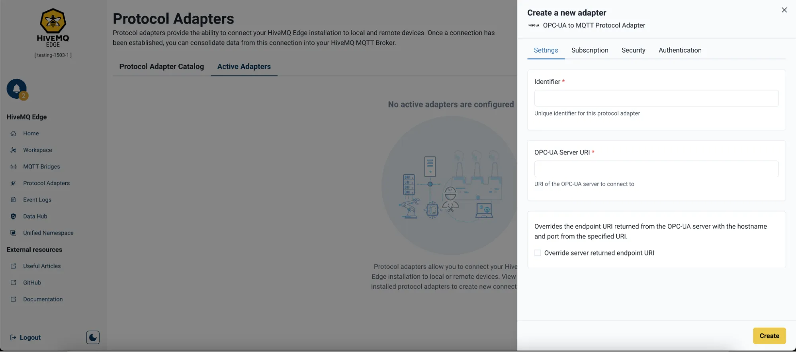The image size is (796, 352).
Task: Switch to the Authentication tab
Action: 680,50
